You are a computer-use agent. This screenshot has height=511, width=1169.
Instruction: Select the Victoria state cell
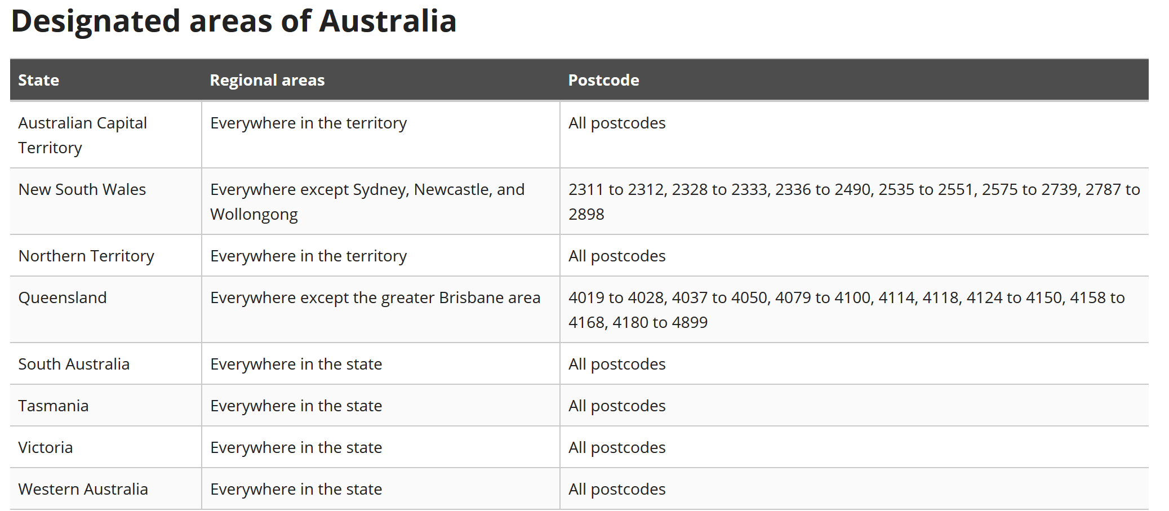point(45,447)
